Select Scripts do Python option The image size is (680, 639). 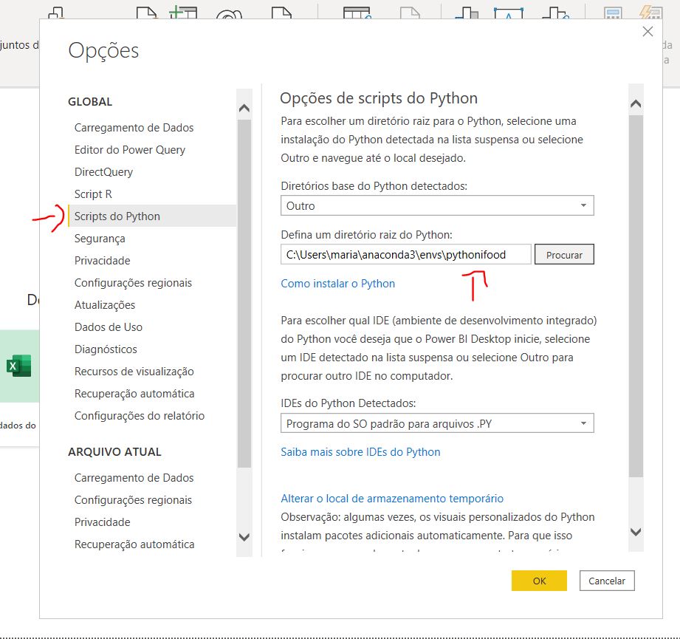click(152, 216)
